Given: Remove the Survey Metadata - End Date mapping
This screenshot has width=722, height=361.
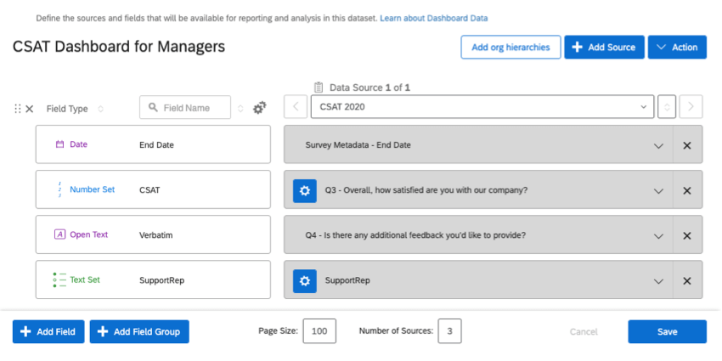Looking at the screenshot, I should (x=687, y=145).
